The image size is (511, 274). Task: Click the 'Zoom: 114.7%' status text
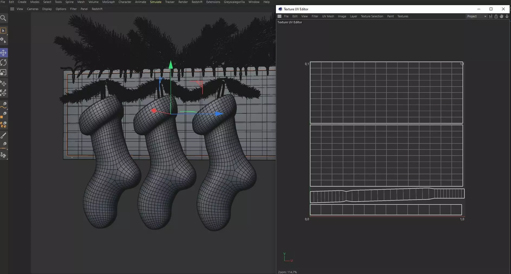click(x=287, y=272)
